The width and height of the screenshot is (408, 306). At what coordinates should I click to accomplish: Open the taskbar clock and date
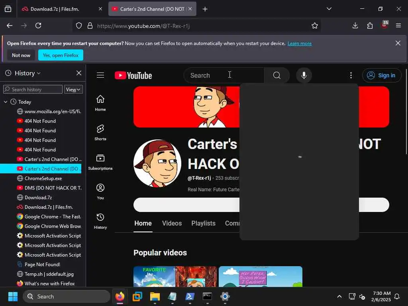(381, 296)
